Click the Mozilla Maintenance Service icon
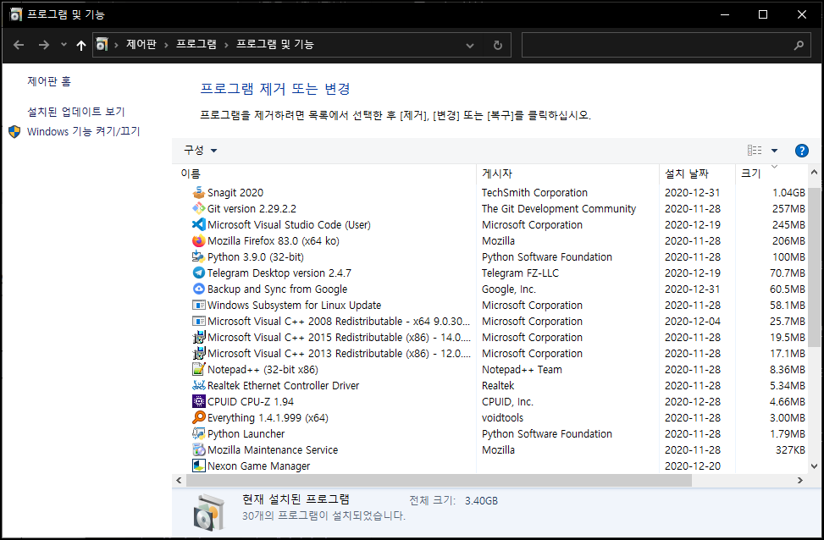Viewport: 824px width, 540px height. click(199, 449)
